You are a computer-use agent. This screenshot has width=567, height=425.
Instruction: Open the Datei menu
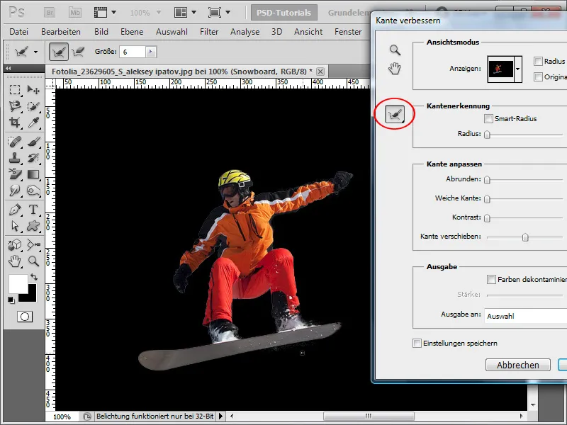[18, 32]
